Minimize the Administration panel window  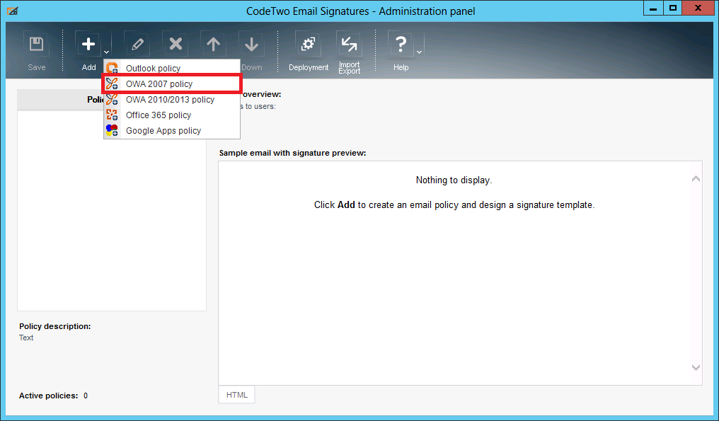[653, 8]
